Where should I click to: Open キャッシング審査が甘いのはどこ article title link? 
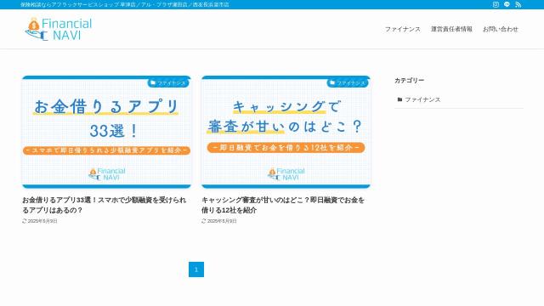pyautogui.click(x=283, y=205)
